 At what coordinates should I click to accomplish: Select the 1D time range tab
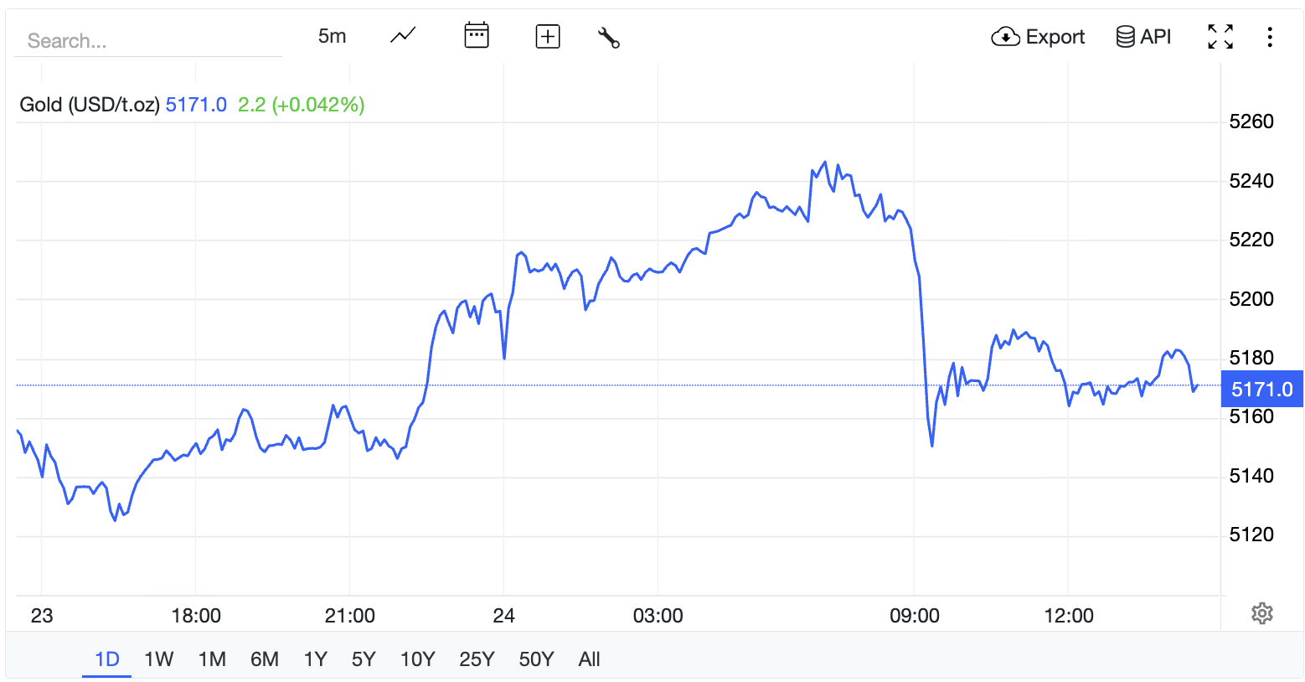pyautogui.click(x=107, y=659)
